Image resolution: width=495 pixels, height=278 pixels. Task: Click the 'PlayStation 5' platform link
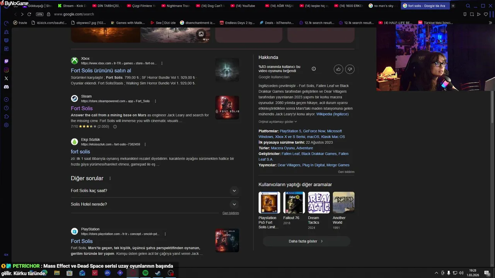290,131
